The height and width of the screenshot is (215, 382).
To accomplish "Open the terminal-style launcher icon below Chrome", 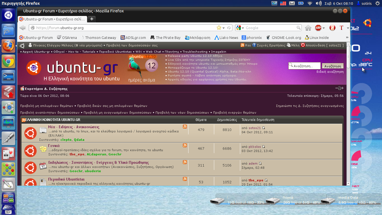I will pos(8,77).
